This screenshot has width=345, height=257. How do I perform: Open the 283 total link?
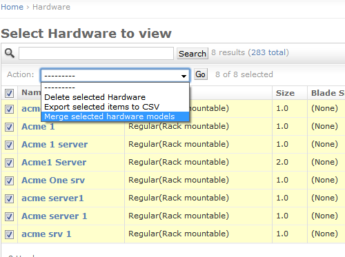pyautogui.click(x=268, y=52)
